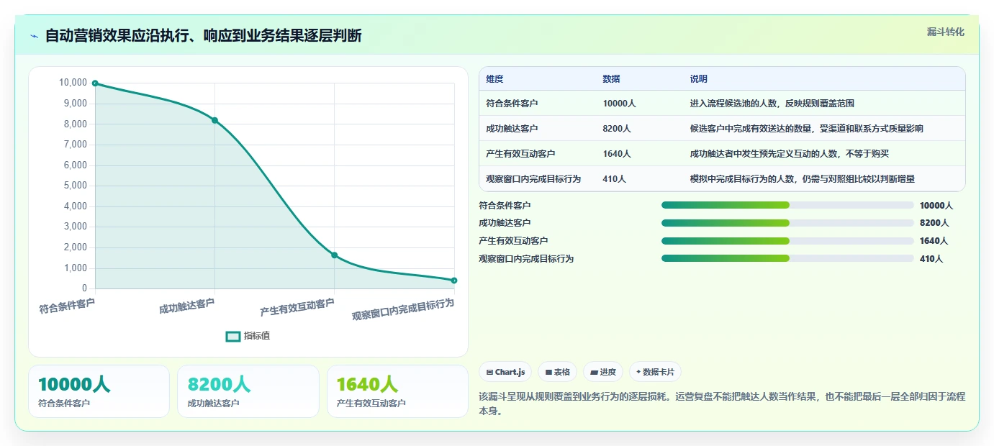Viewport: 994px width, 446px height.
Task: Click the 漏斗转化 label in header
Action: point(945,32)
